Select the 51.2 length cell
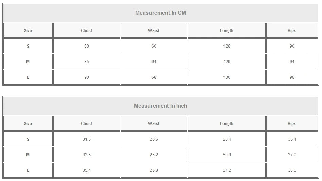Viewport: 322px width, 181px height. pos(227,170)
